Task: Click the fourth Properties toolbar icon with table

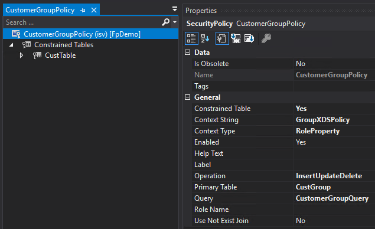Action: click(x=236, y=38)
